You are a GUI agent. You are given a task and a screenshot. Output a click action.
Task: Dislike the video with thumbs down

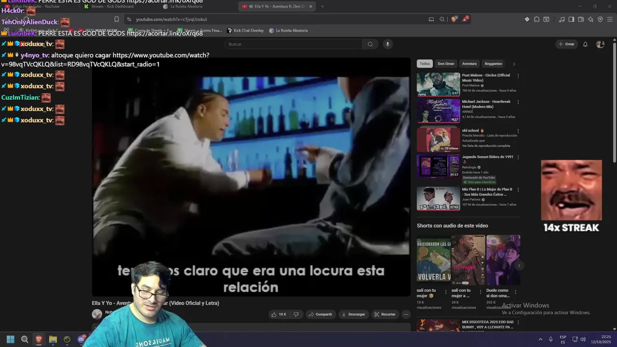pos(296,314)
